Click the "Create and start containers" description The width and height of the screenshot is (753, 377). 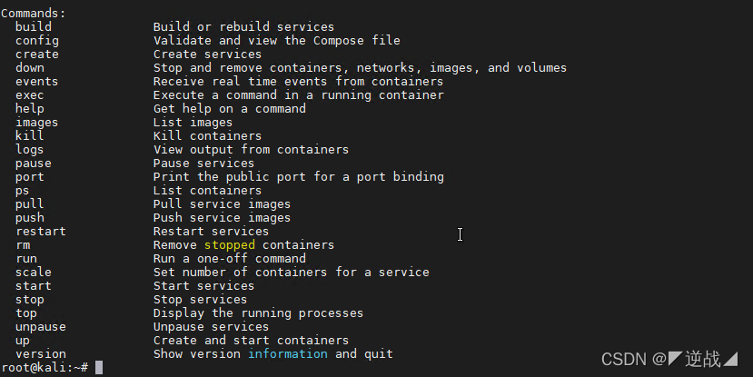click(x=251, y=341)
